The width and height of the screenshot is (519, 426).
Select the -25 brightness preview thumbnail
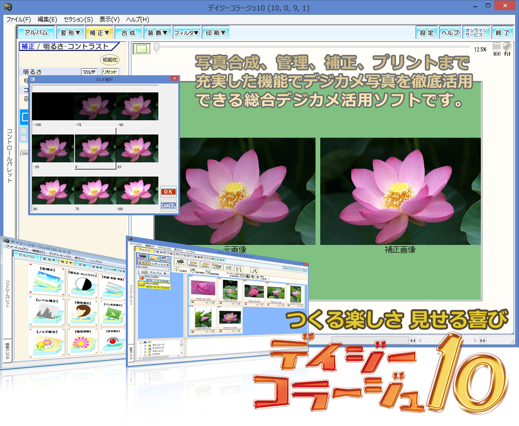53,148
